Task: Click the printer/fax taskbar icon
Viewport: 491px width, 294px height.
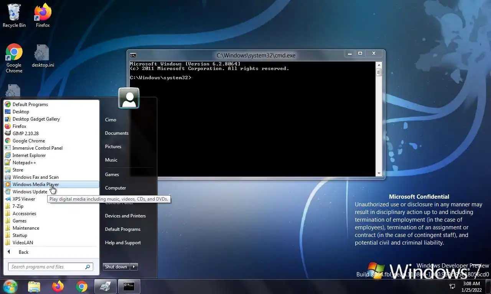Action: coord(105,286)
